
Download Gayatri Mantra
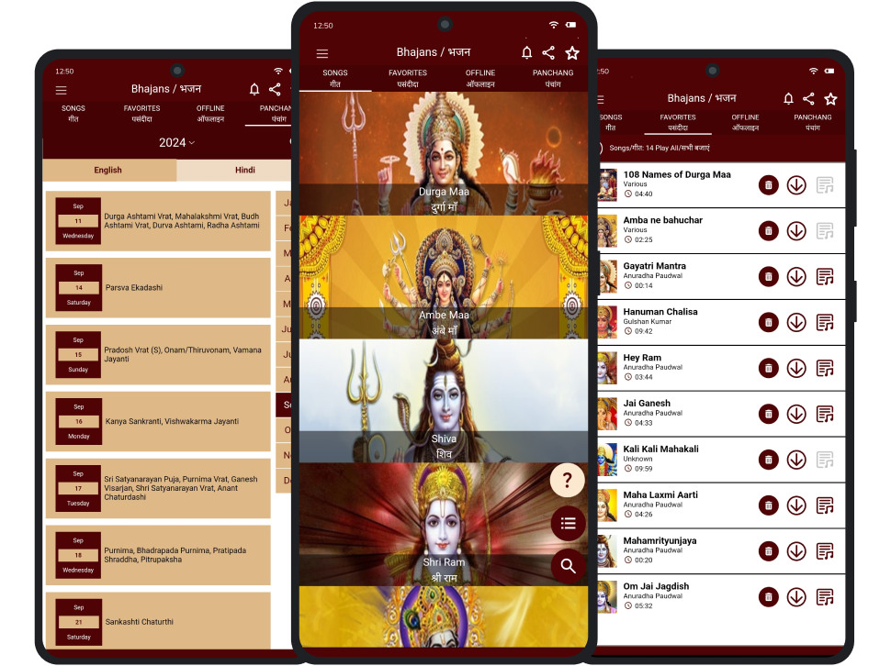[796, 277]
